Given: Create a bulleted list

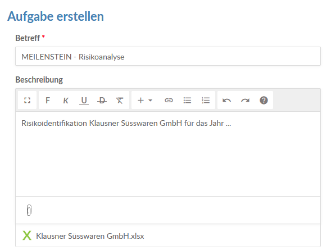Looking at the screenshot, I should 187,100.
